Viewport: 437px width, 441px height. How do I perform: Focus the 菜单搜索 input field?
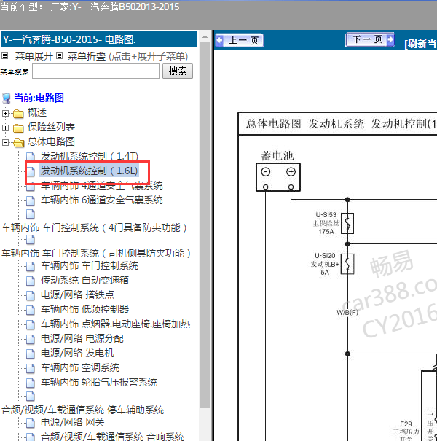point(96,71)
